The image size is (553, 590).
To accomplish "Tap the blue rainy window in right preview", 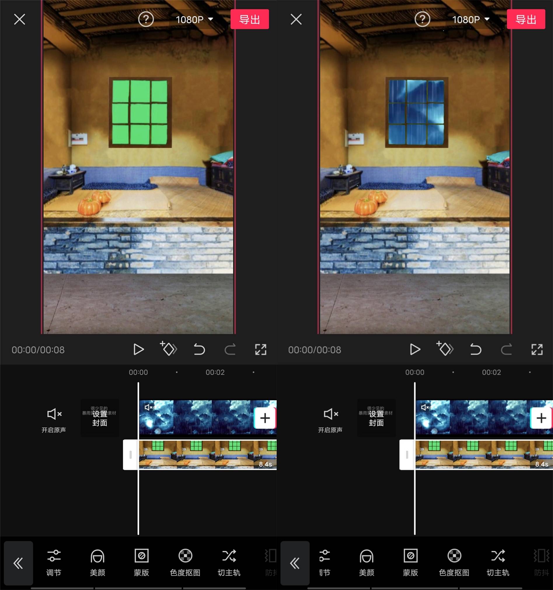I will point(416,112).
